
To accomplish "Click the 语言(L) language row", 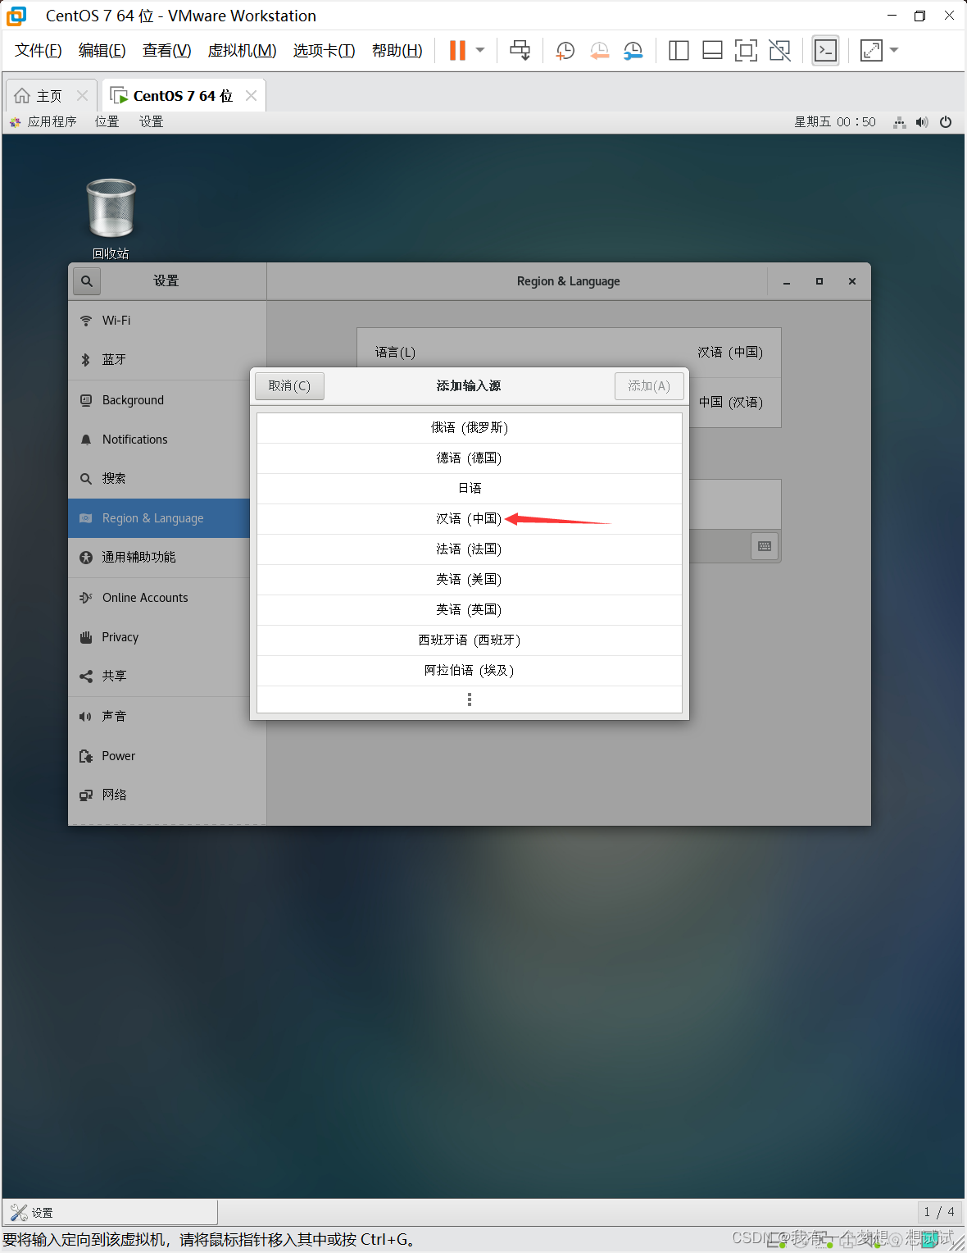I will [569, 352].
